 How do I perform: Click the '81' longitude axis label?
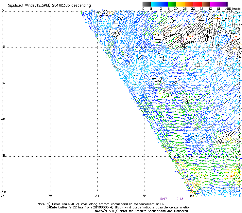click(x=97, y=196)
